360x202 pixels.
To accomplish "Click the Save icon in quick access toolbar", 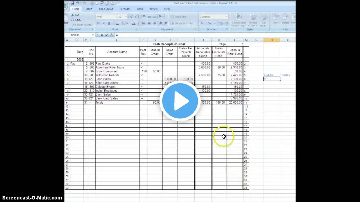I will click(x=72, y=3).
